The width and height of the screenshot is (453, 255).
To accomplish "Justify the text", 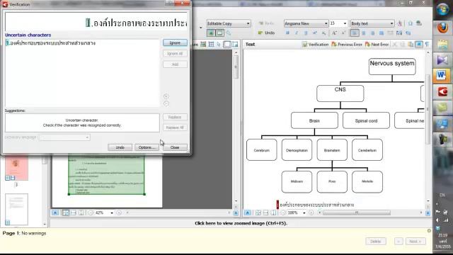I will 382,33.
